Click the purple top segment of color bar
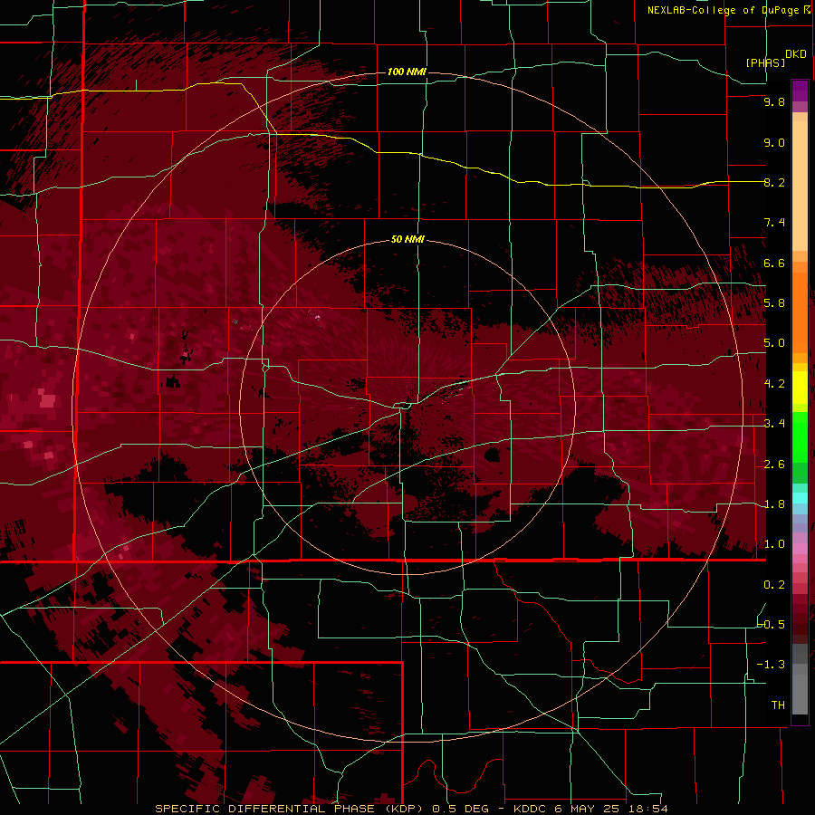 (x=800, y=91)
